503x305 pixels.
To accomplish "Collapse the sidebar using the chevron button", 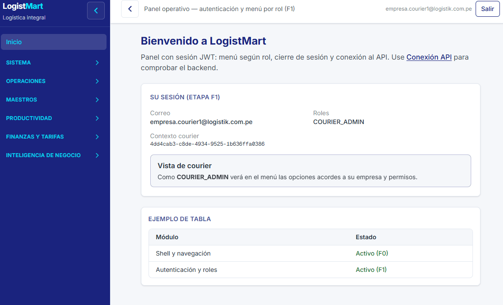I will coord(95,10).
